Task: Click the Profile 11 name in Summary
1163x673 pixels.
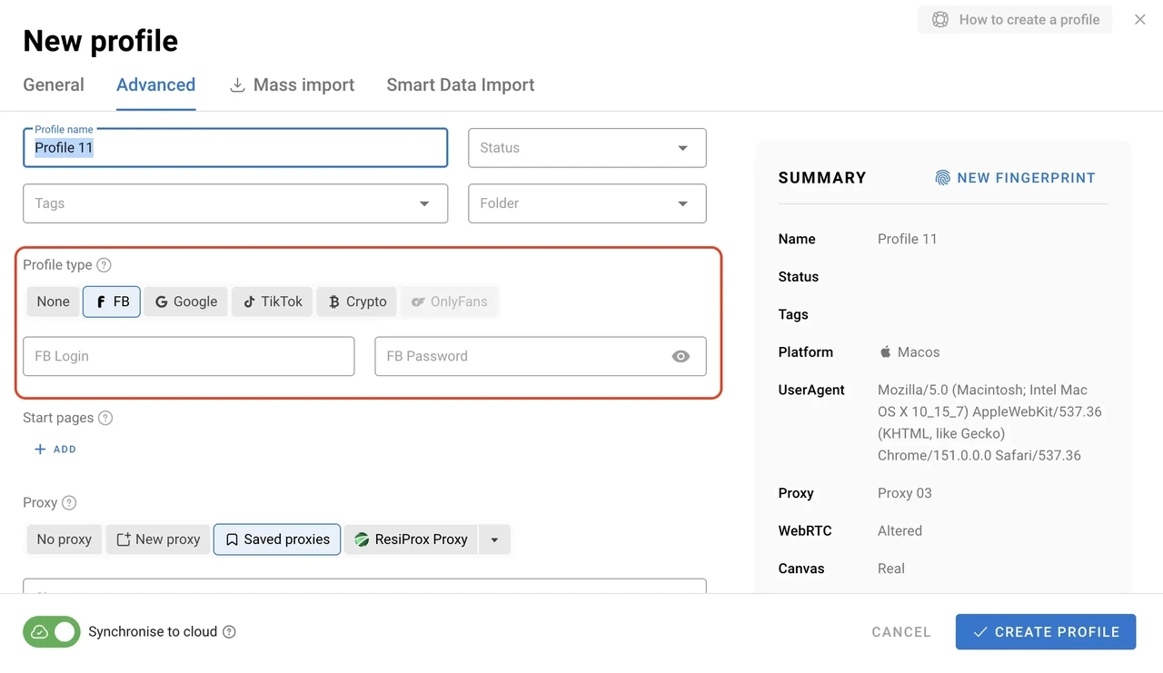Action: (x=908, y=239)
